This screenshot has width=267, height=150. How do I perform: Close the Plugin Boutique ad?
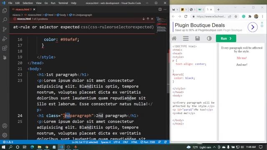tap(262, 22)
